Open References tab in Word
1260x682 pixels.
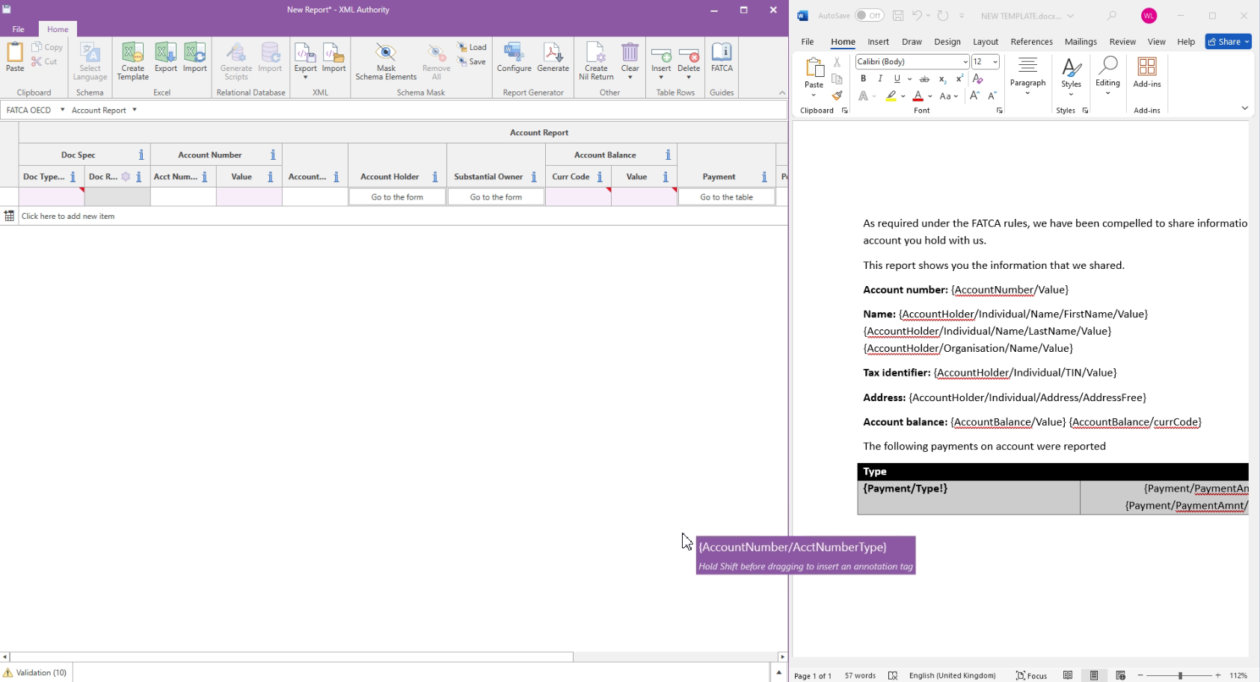point(1031,42)
